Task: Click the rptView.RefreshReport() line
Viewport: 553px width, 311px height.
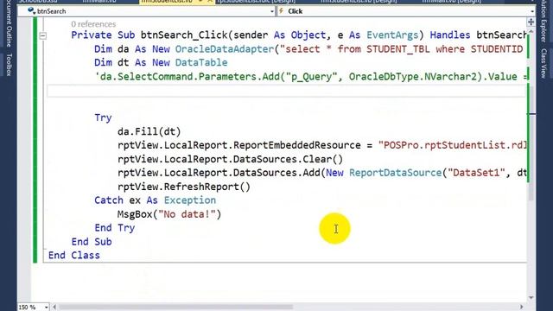Action: 184,187
